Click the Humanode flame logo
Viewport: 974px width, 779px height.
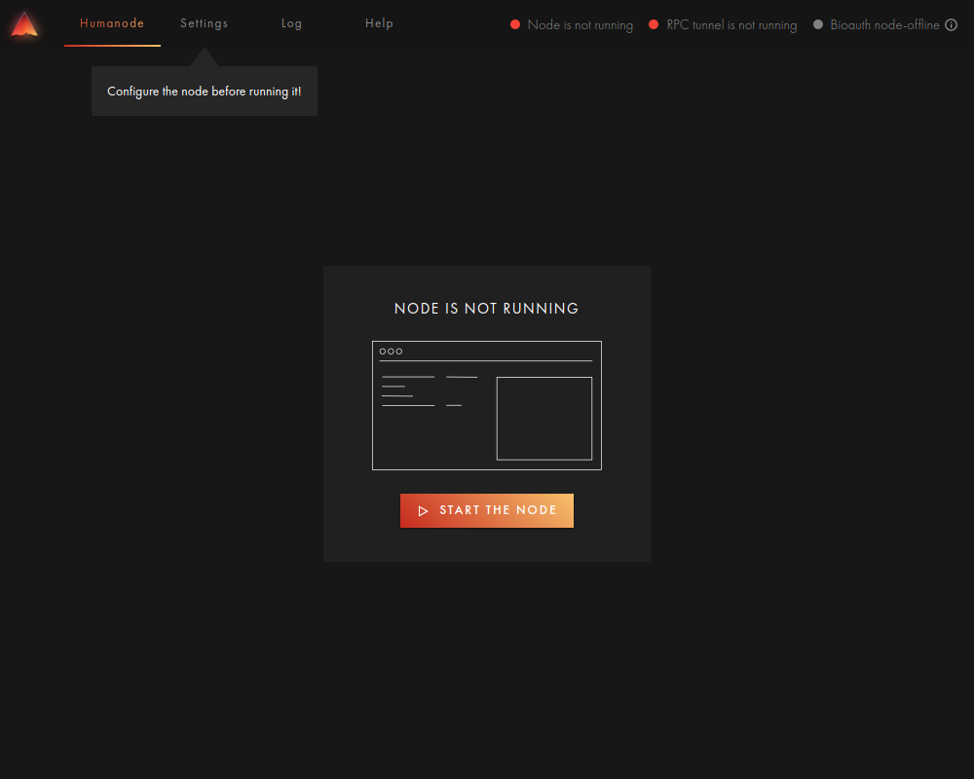pos(25,25)
